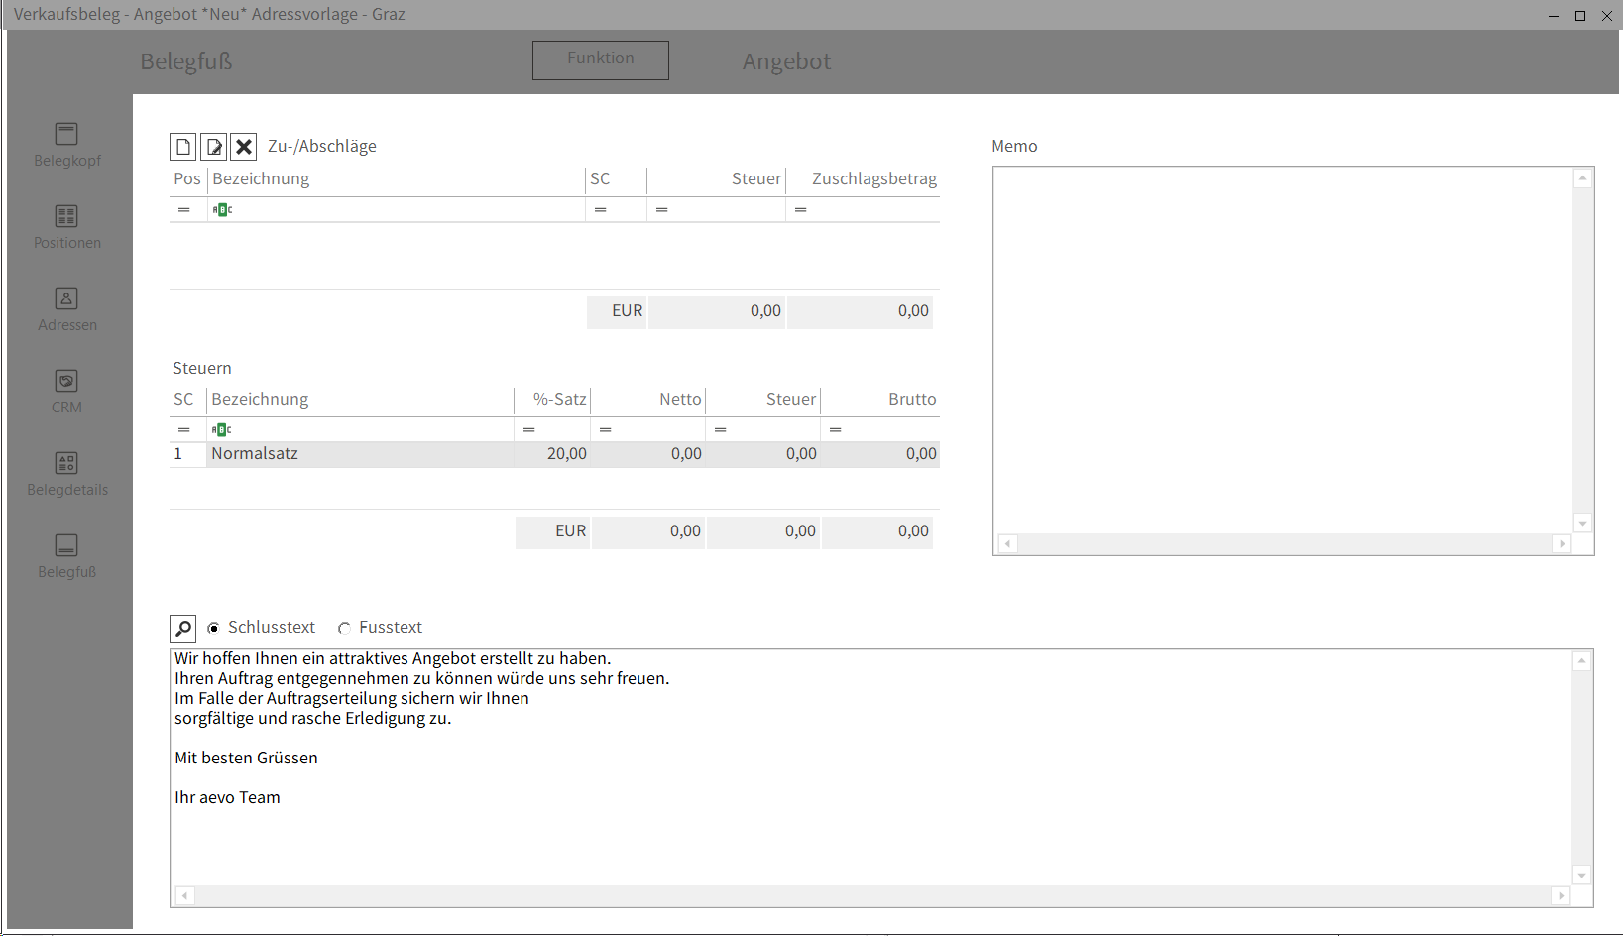The image size is (1623, 936).
Task: Click into the Schlusstext text area
Action: tap(871, 767)
